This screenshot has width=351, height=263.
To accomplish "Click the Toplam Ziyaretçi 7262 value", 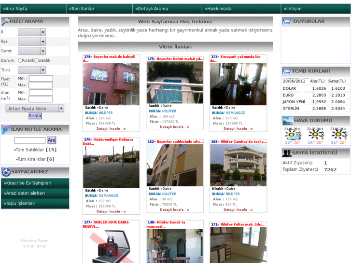I will click(330, 170).
